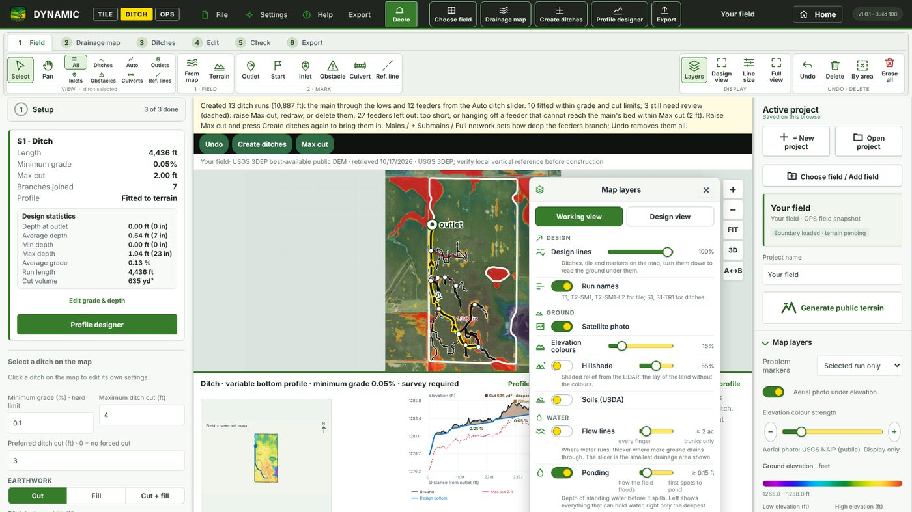
Task: Click the Create ditches bar button
Action: point(262,144)
